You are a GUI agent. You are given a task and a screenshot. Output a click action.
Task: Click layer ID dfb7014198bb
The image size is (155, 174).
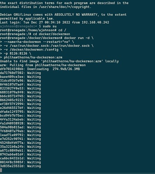tap(12, 69)
